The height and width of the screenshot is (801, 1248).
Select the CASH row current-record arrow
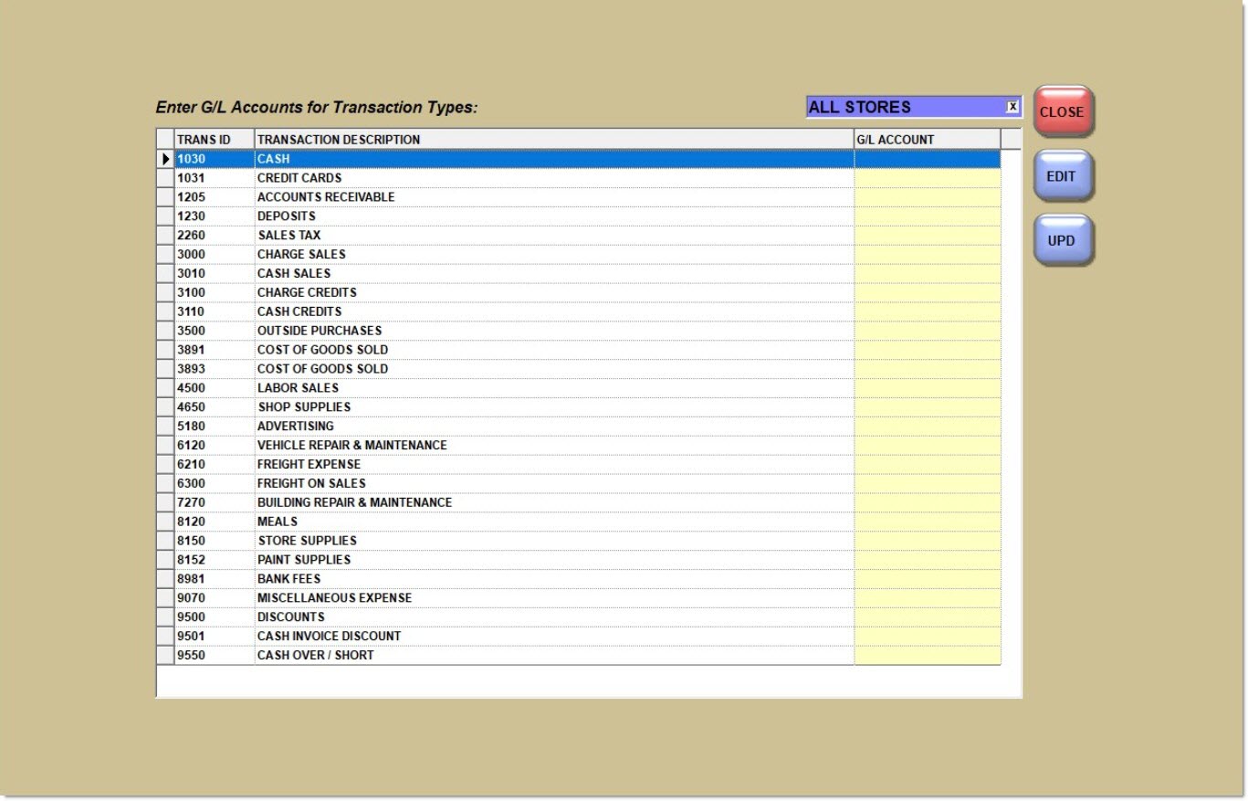pos(165,159)
